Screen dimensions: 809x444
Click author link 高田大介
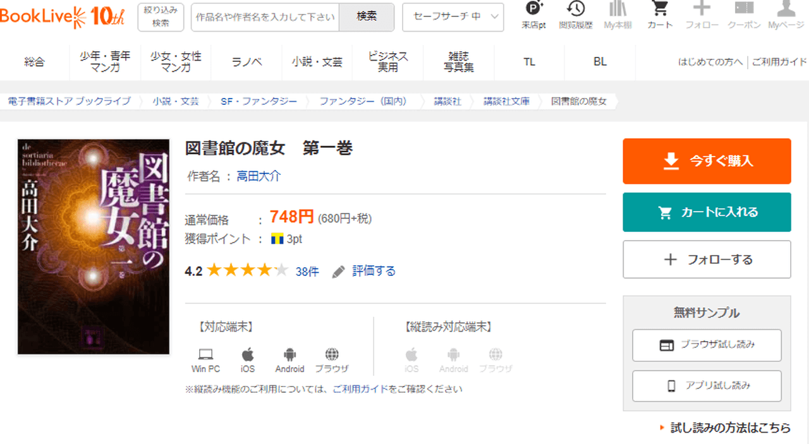[x=259, y=176]
